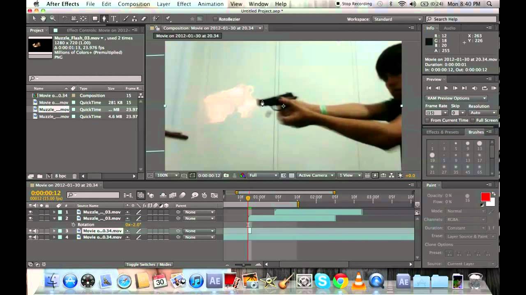Screen dimensions: 526x295
Task: Click the 8 bpc color depth button
Action: pyautogui.click(x=60, y=176)
